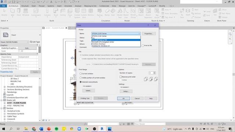Click the printer Properties button
The image size is (235, 132).
(x=149, y=34)
